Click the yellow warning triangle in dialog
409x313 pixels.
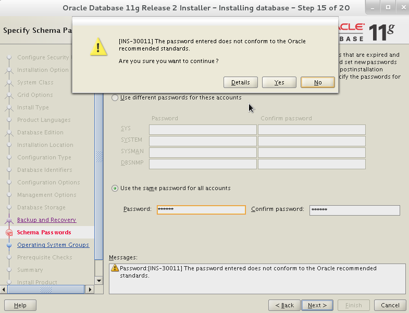tap(98, 47)
